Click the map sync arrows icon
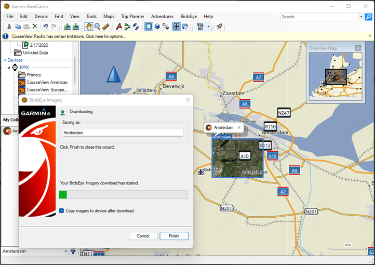The image size is (375, 265). (x=185, y=27)
